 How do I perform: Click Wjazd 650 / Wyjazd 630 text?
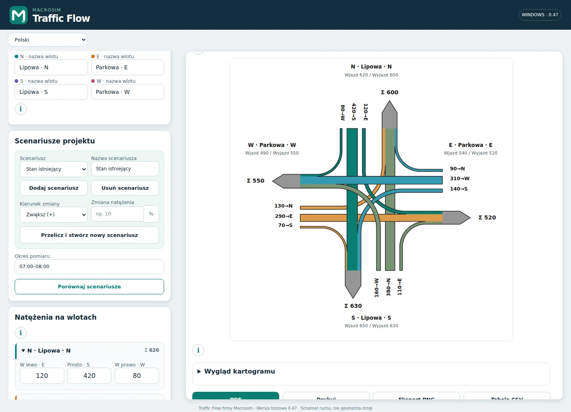click(x=371, y=326)
